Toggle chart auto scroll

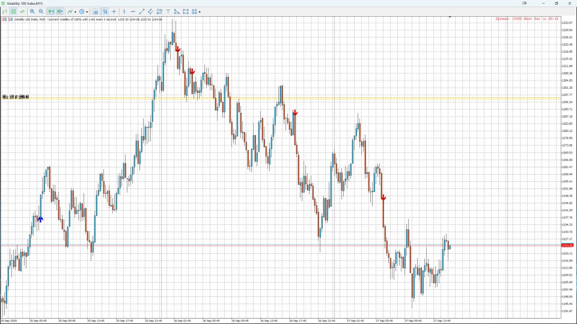point(50,11)
